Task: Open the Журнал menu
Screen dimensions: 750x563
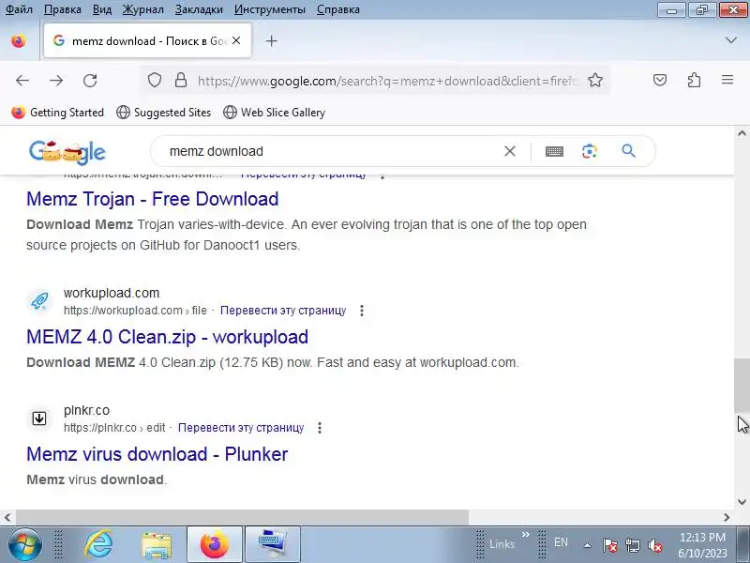Action: (x=143, y=9)
